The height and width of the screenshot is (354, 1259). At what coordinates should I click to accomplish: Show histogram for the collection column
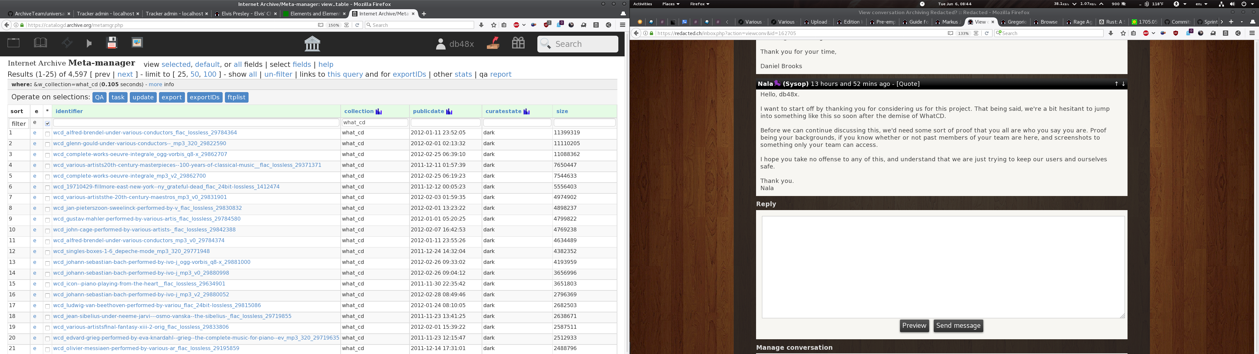(x=379, y=111)
